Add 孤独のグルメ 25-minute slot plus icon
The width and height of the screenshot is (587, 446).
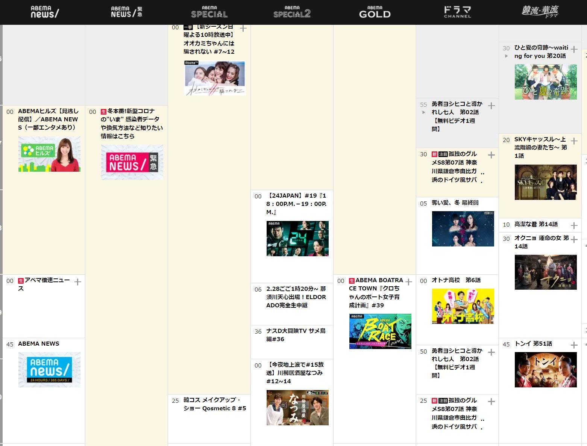tap(491, 401)
